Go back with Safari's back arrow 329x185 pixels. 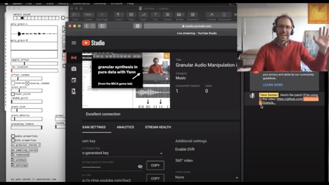click(x=86, y=26)
